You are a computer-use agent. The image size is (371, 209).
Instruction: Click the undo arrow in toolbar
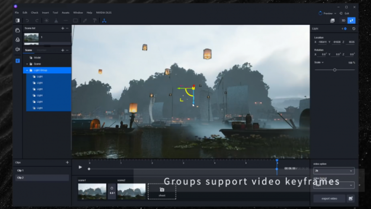[27, 21]
